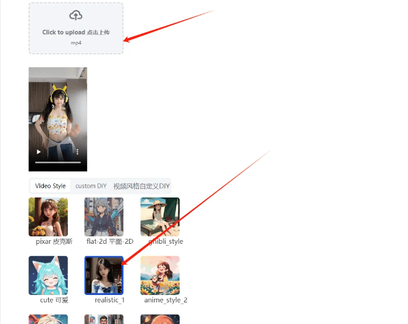Click the video player progress bar
The image size is (408, 324).
click(57, 162)
